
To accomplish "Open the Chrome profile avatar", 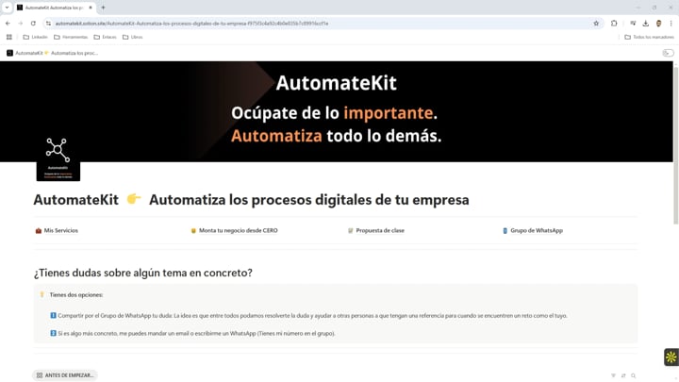I will click(x=658, y=24).
